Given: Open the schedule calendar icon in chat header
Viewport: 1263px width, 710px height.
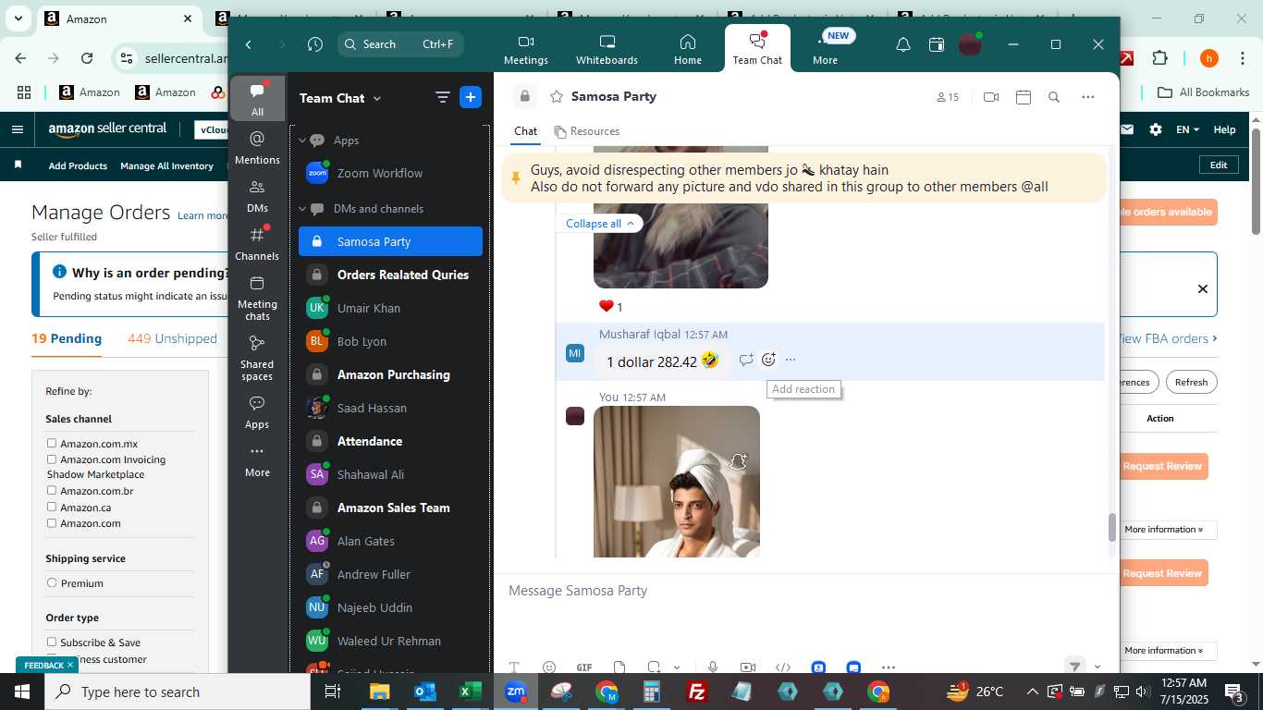Looking at the screenshot, I should [1024, 97].
